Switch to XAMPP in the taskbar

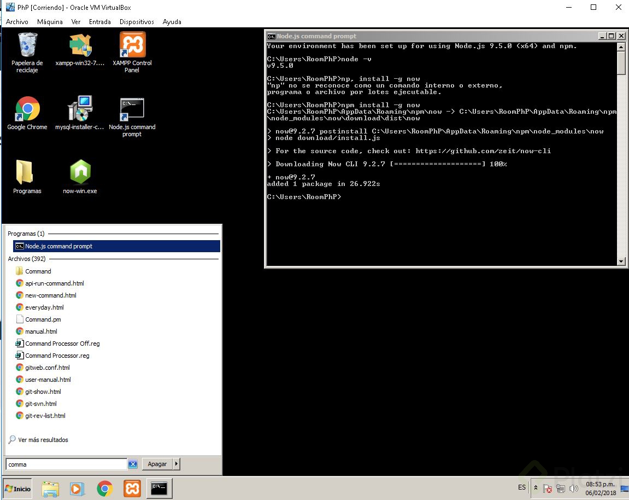tap(132, 489)
